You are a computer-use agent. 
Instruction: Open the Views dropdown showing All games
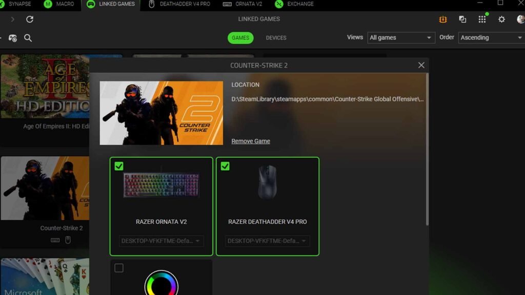pos(401,38)
